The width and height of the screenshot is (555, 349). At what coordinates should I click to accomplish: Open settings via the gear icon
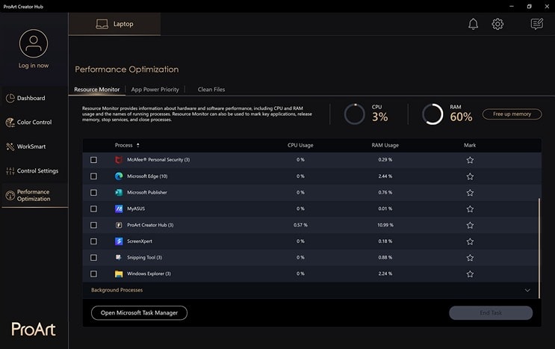497,24
